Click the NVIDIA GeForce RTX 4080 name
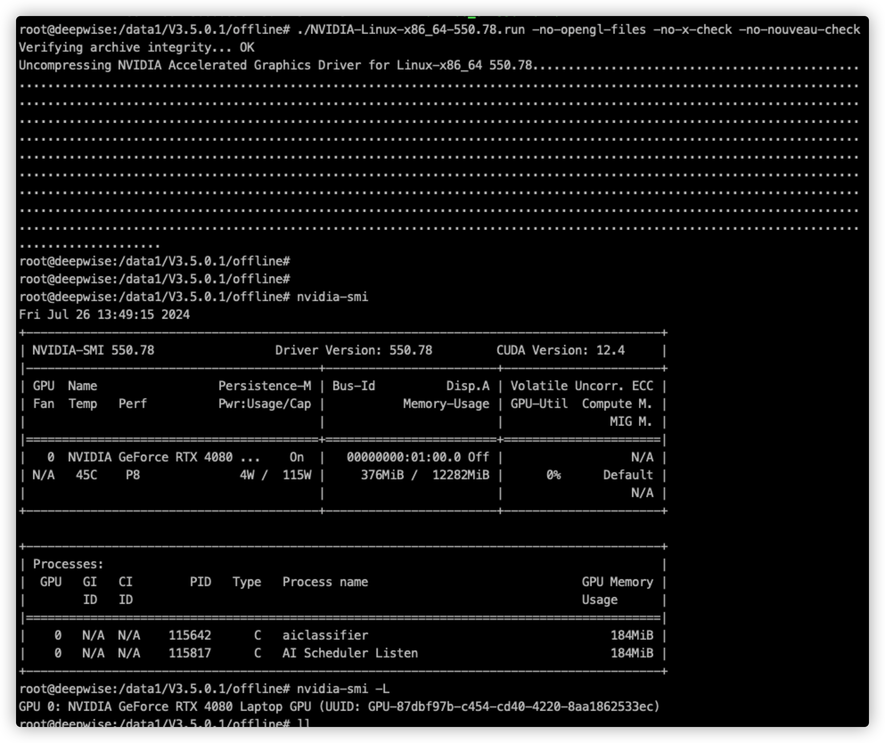Image resolution: width=885 pixels, height=743 pixels. pos(150,457)
